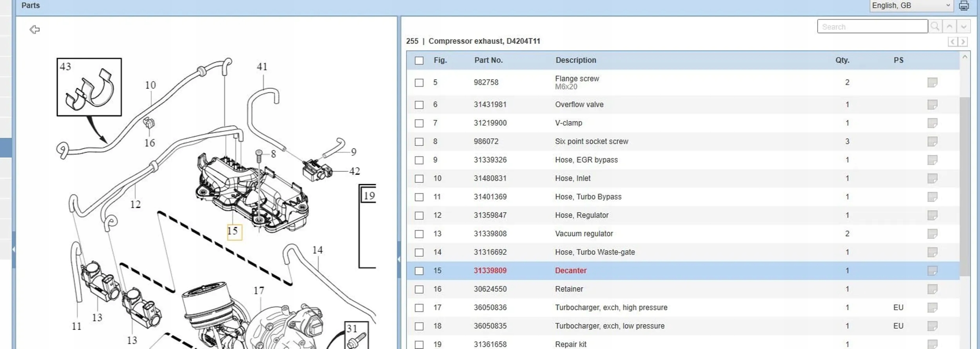980x349 pixels.
Task: Check the box for Hose, Inlet
Action: [419, 179]
